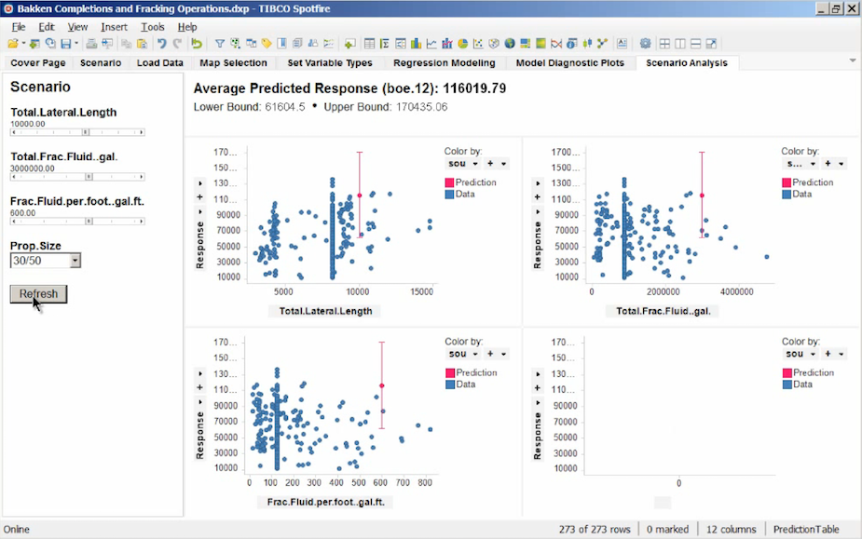Open the Insert menu
This screenshot has height=539, width=862.
pos(114,27)
